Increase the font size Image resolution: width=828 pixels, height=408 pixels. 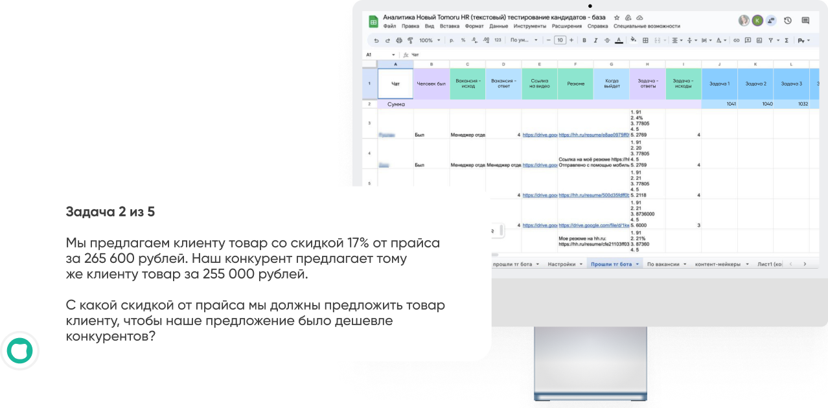coord(571,40)
